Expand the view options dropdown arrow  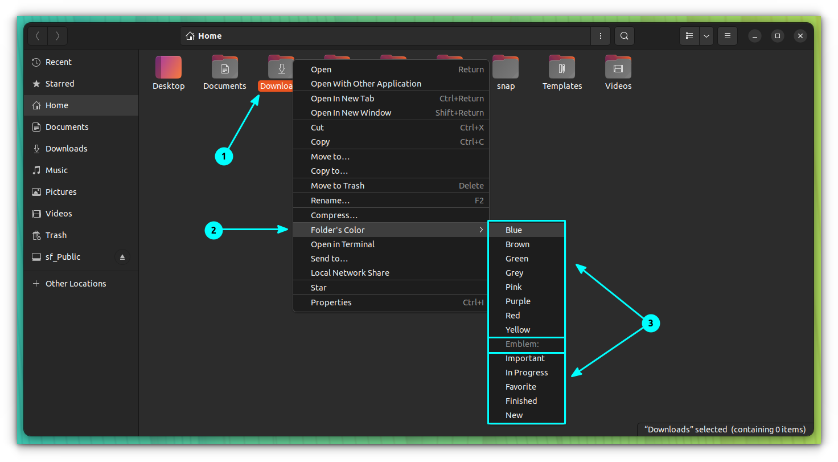706,36
